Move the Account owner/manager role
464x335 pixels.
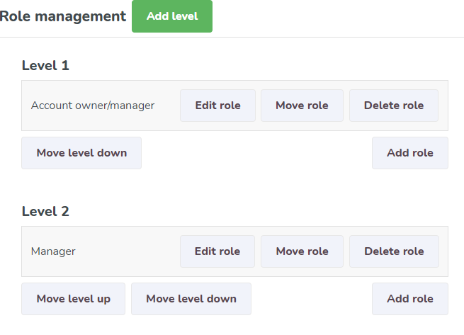pyautogui.click(x=302, y=106)
